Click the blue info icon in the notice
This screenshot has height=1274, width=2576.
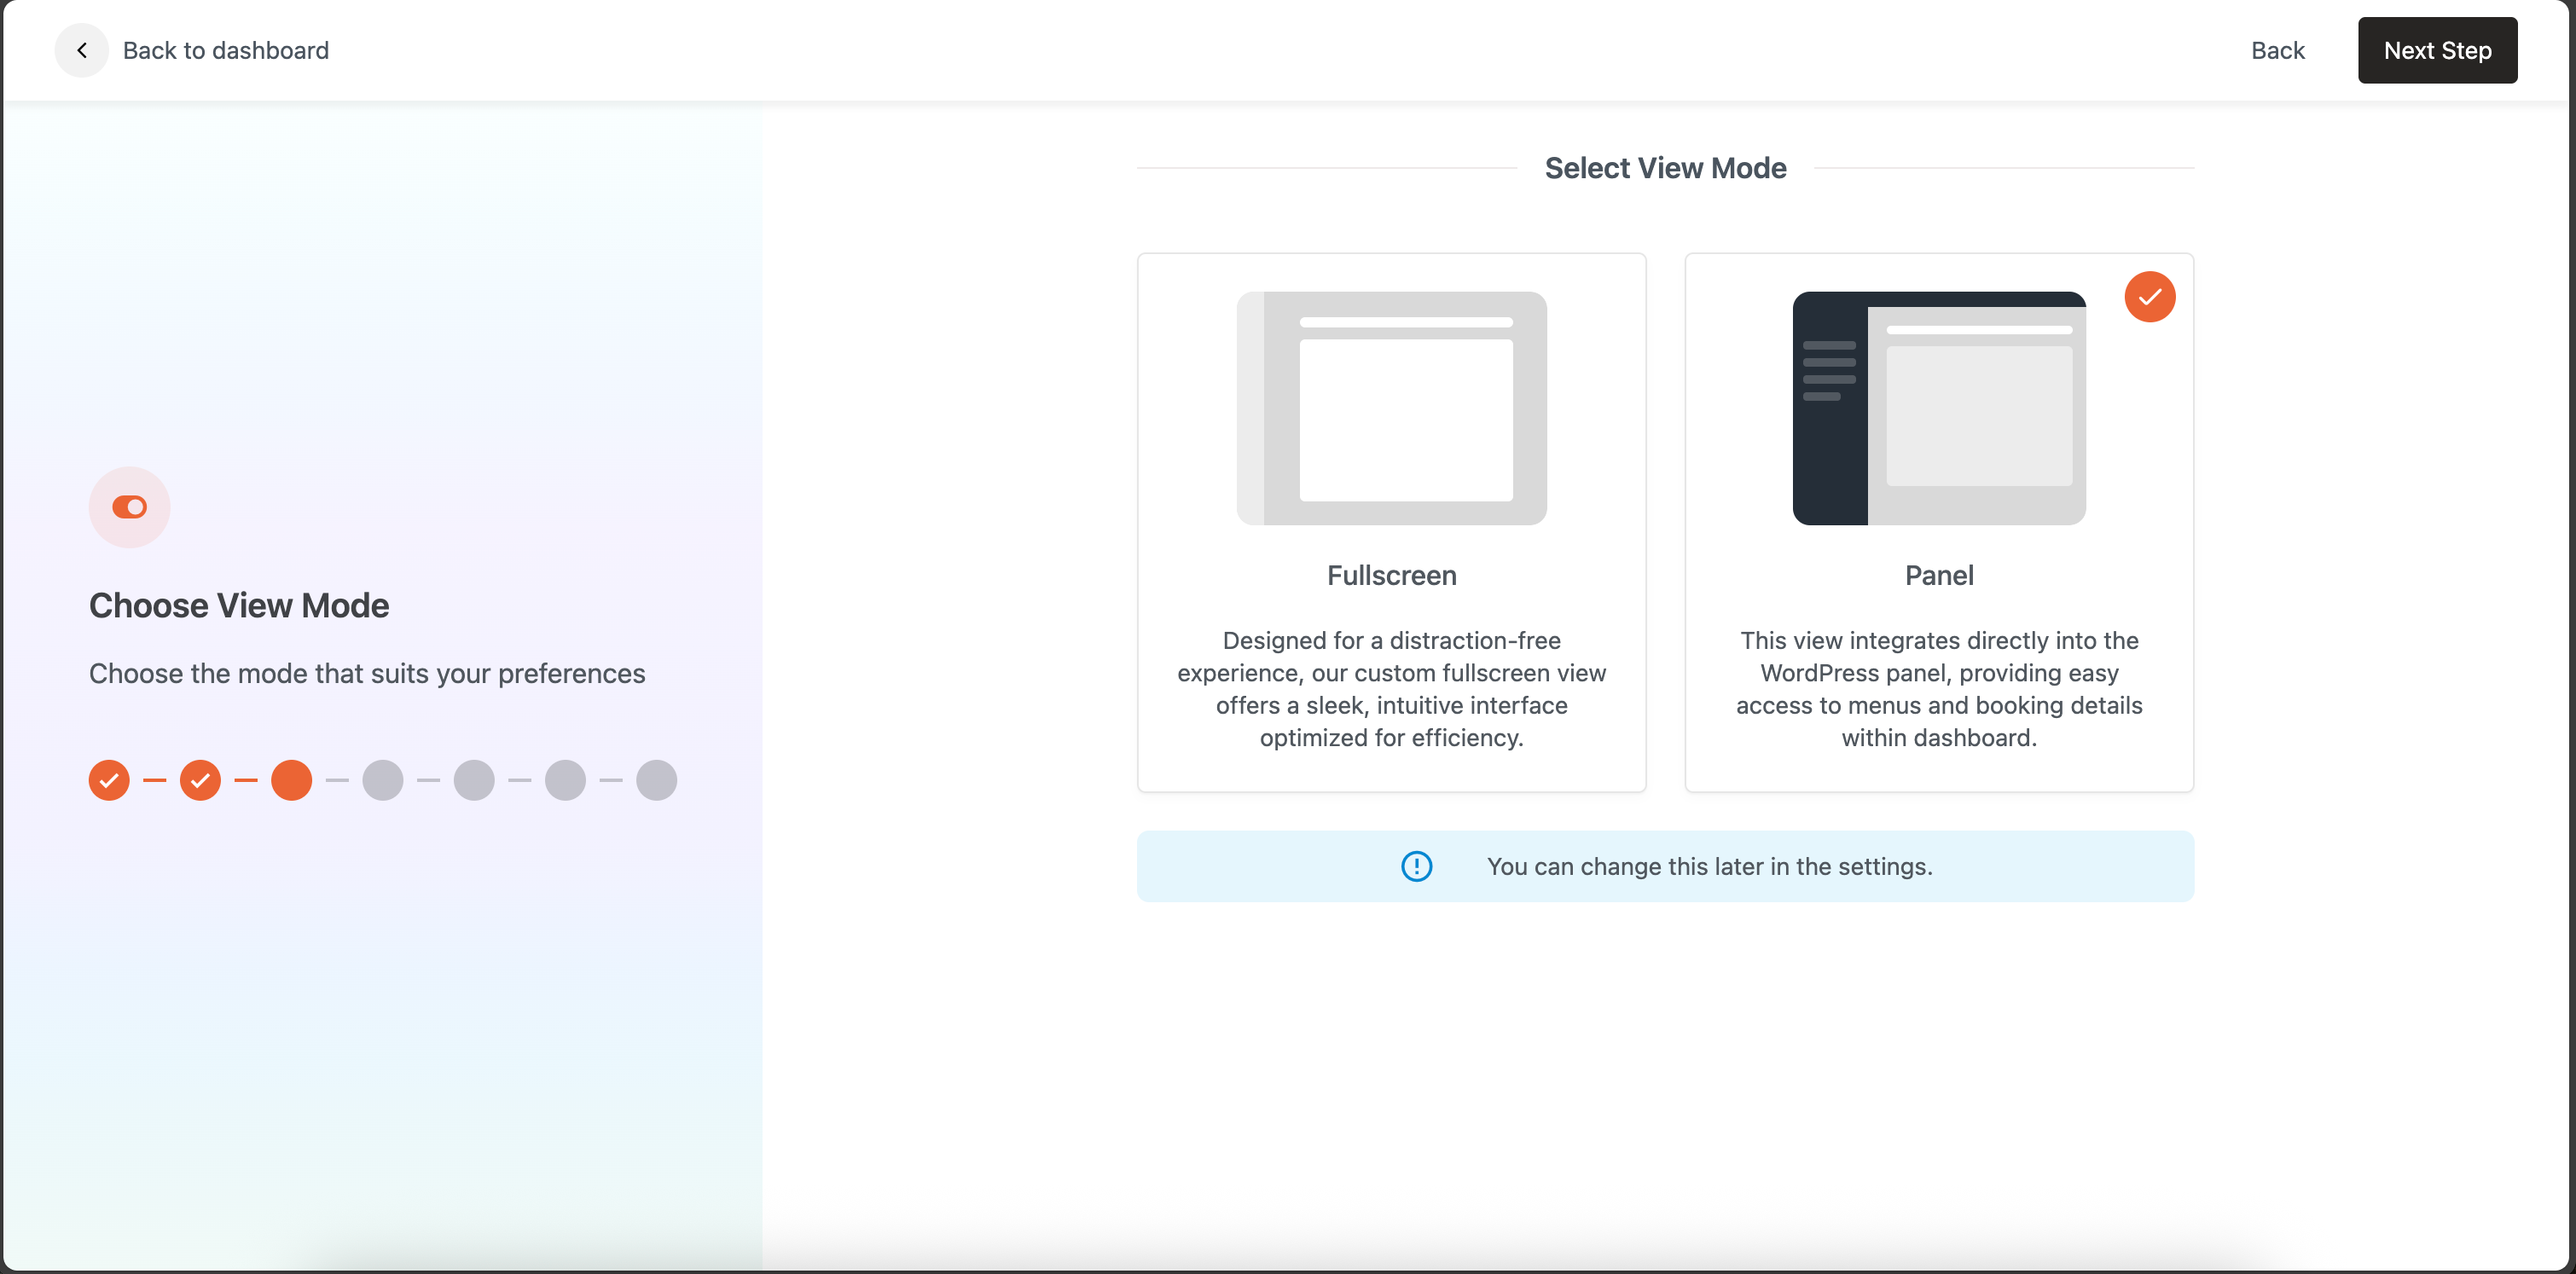(x=1416, y=866)
